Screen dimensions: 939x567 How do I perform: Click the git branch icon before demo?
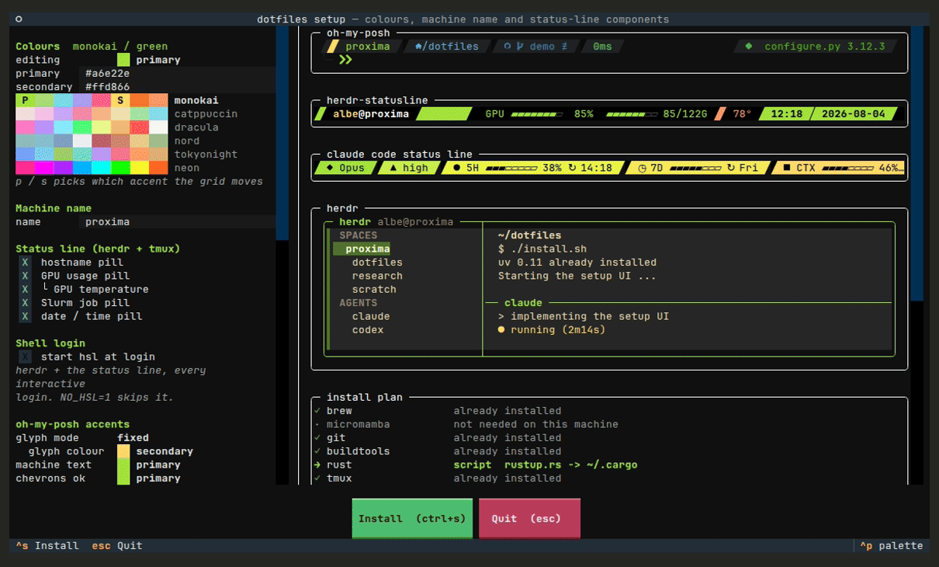[520, 47]
